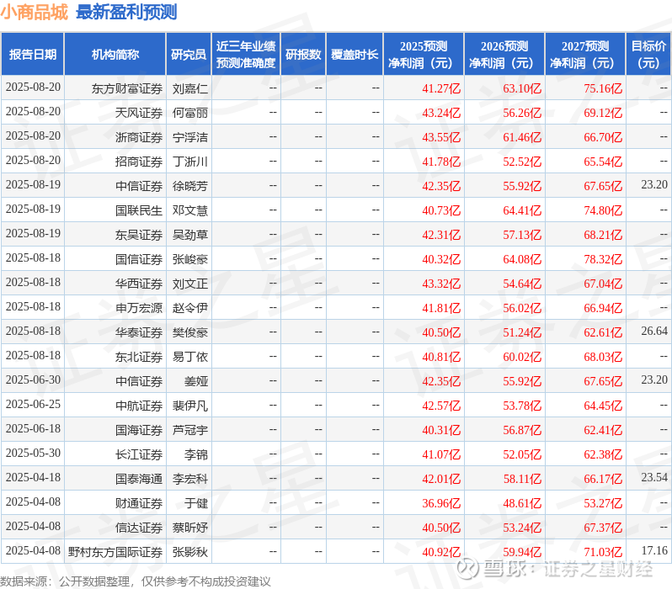The height and width of the screenshot is (589, 672).
Task: Click the 23.54 target price
Action: (x=654, y=478)
